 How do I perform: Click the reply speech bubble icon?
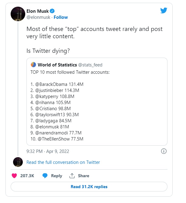coord(45,176)
